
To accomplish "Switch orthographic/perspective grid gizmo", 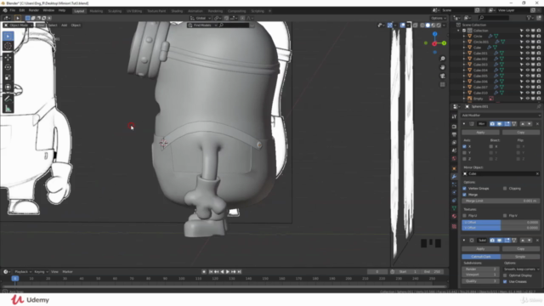I will coord(443,85).
